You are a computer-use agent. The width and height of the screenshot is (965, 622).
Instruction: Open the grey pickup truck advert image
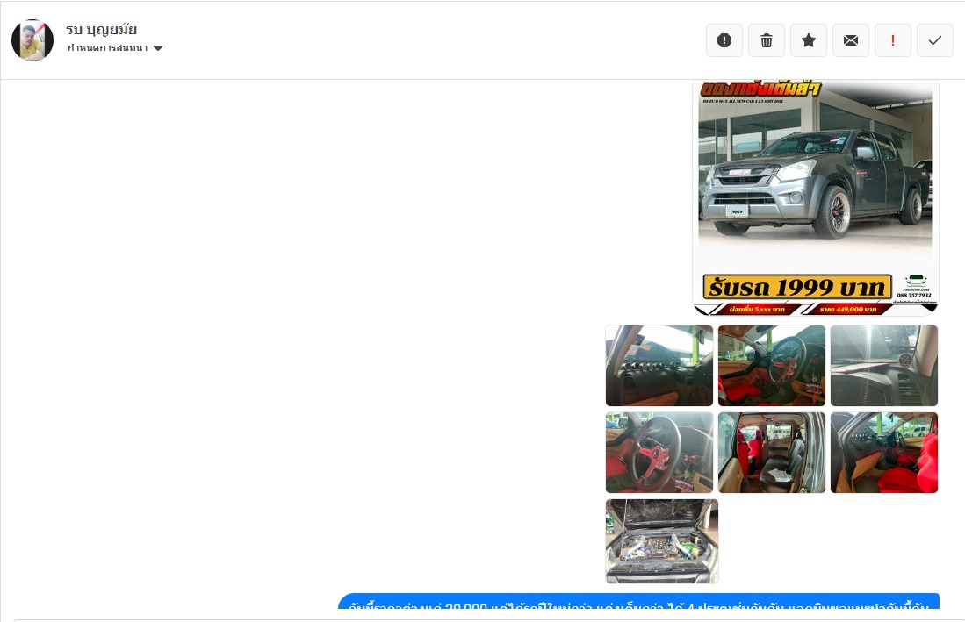pyautogui.click(x=816, y=197)
